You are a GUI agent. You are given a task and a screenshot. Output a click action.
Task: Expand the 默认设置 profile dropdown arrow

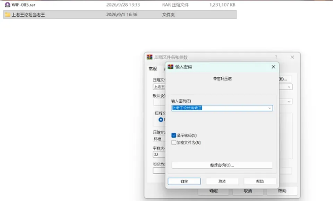click(x=289, y=102)
